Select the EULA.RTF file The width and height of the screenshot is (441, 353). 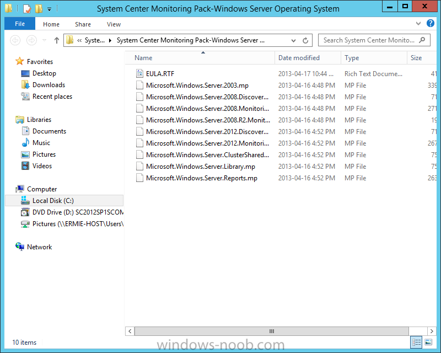[160, 73]
